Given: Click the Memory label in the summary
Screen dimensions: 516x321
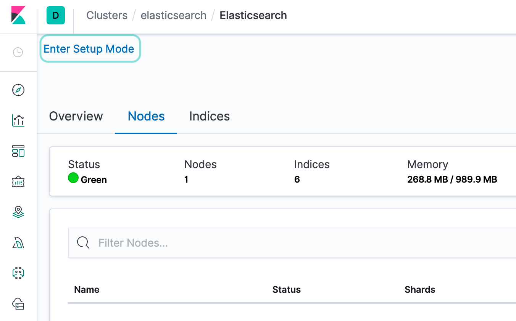Looking at the screenshot, I should (427, 164).
